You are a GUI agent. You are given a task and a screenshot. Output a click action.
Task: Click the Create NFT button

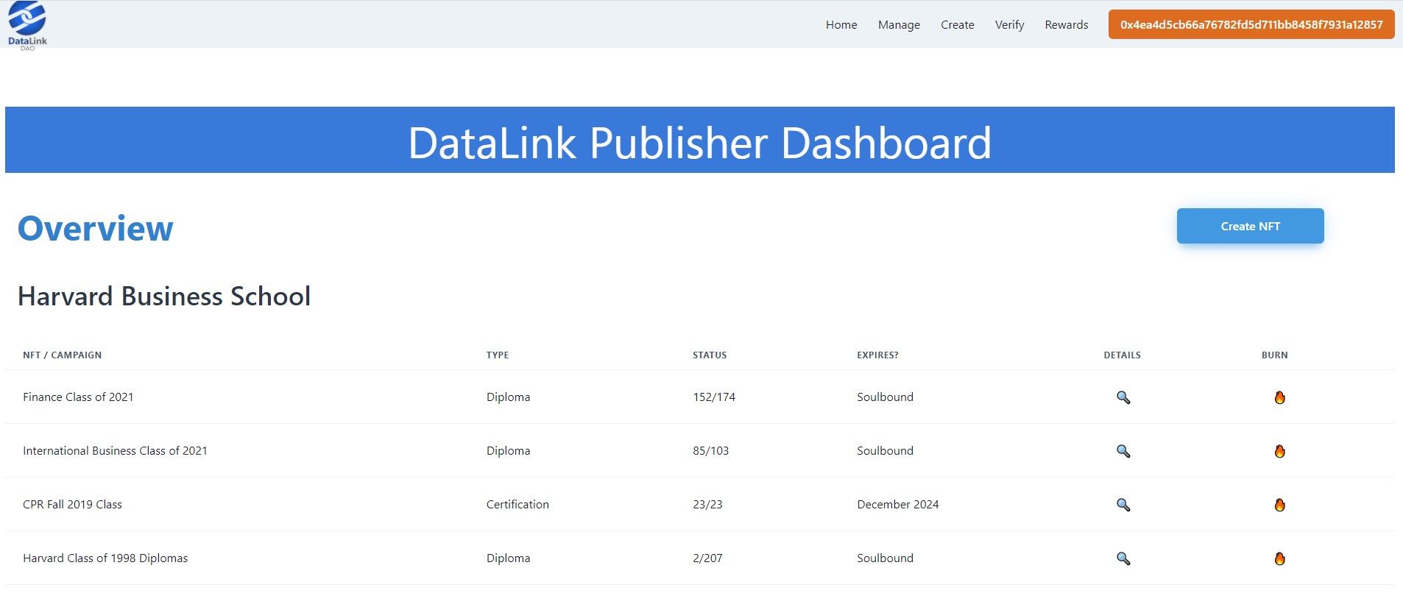coord(1250,226)
